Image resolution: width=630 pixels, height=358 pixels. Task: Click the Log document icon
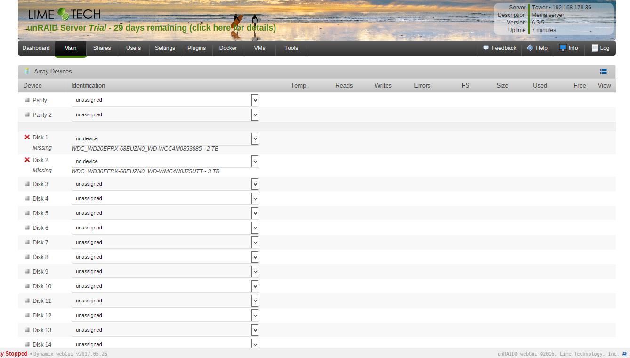coord(595,48)
